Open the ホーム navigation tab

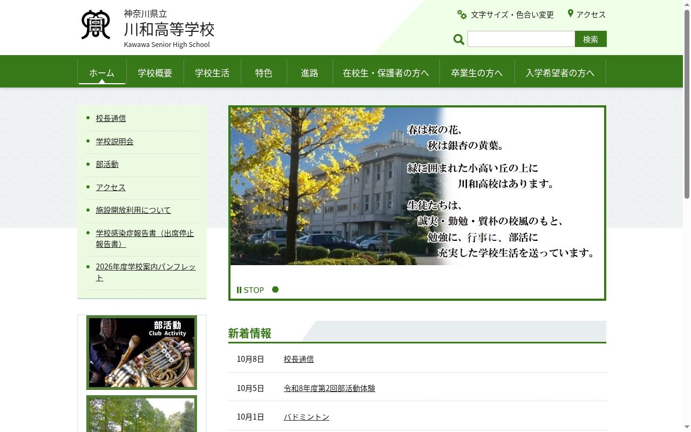click(x=102, y=73)
